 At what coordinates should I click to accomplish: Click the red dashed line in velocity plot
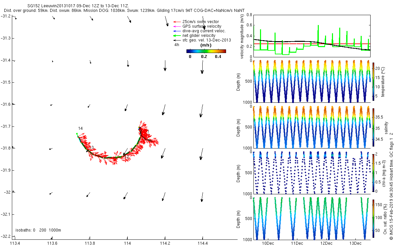tap(312, 44)
